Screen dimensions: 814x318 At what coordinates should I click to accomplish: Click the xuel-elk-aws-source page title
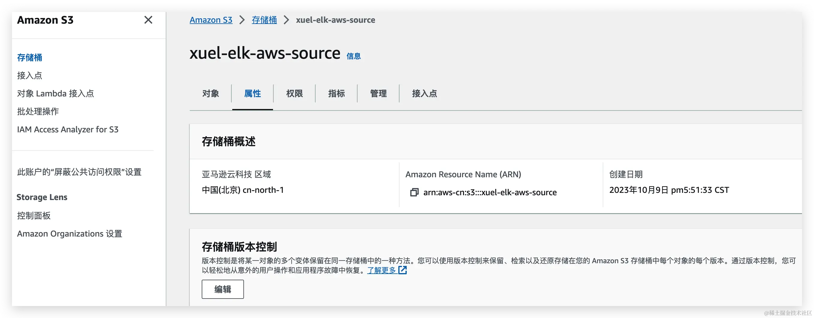point(265,53)
